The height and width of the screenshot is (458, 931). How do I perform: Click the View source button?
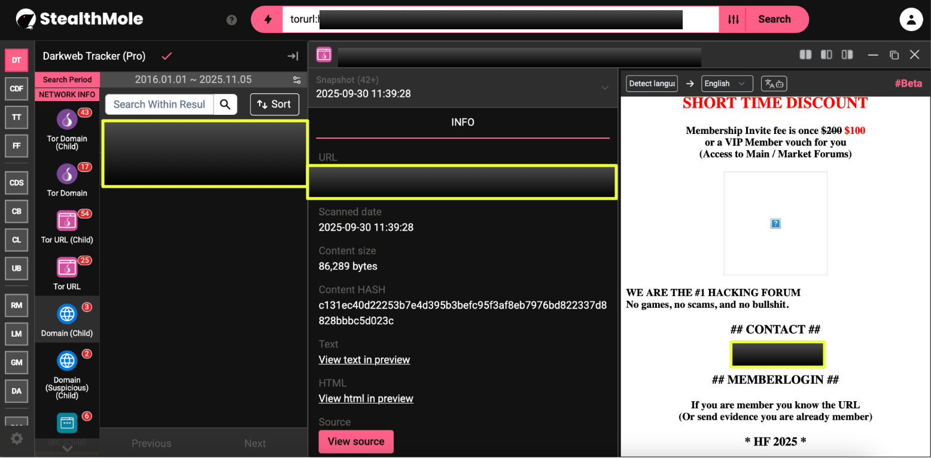(356, 442)
